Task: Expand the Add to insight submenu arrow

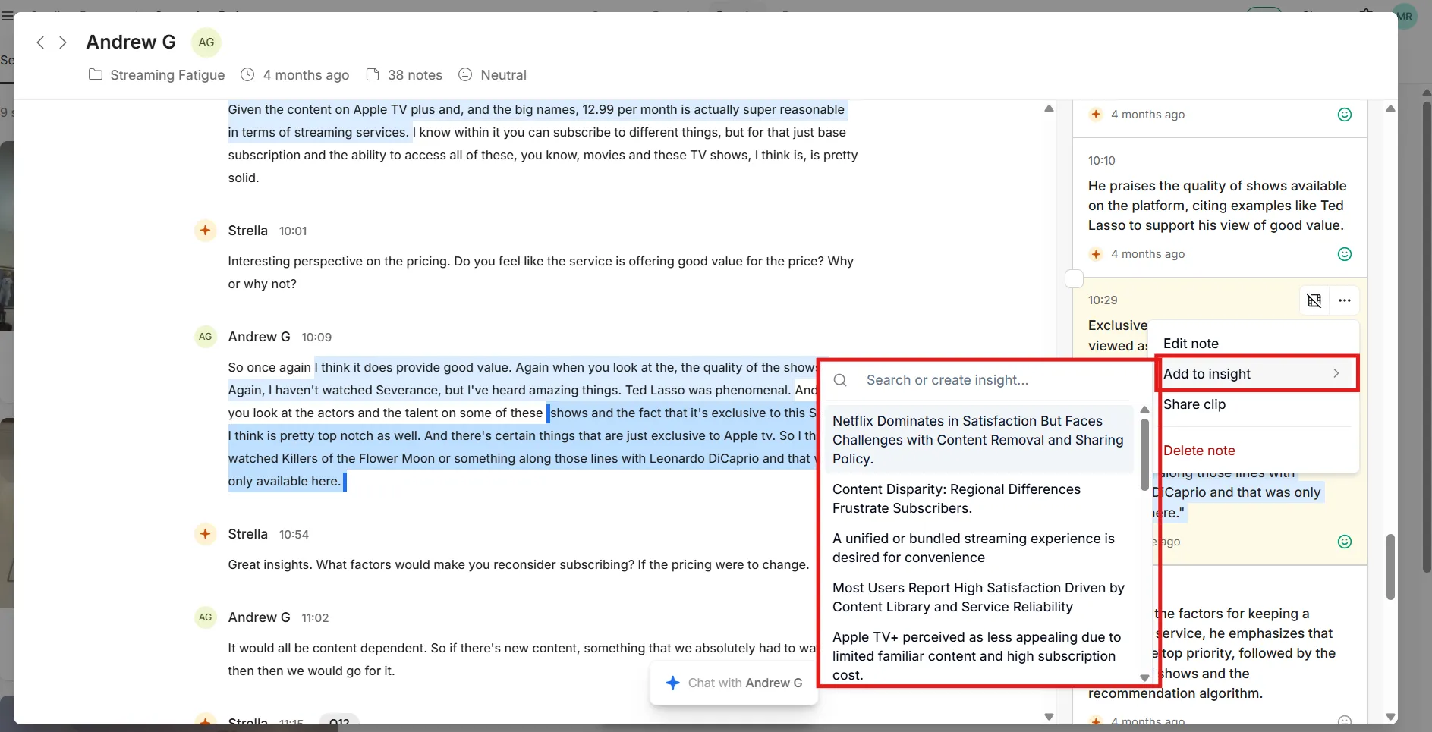Action: point(1336,373)
